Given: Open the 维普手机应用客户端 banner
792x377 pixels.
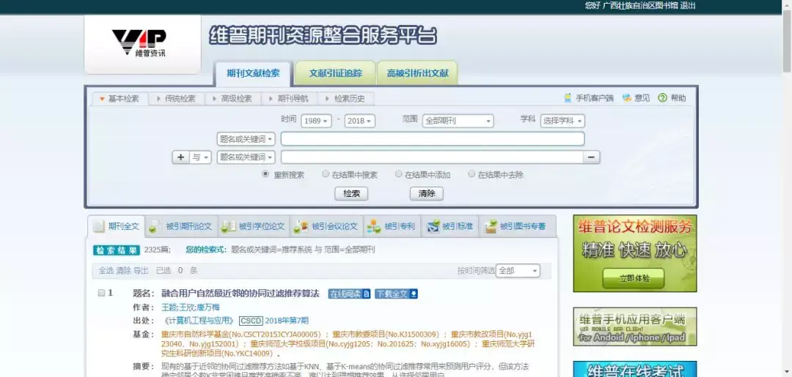Looking at the screenshot, I should [x=635, y=326].
